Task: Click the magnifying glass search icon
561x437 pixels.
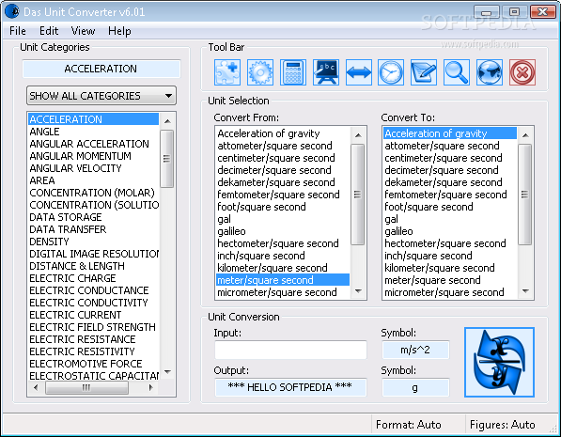Action: pyautogui.click(x=457, y=72)
